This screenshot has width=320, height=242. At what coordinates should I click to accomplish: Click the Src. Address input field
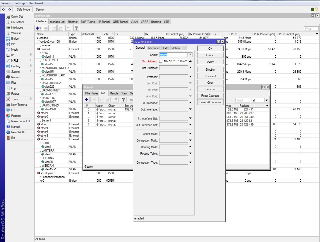(x=175, y=61)
